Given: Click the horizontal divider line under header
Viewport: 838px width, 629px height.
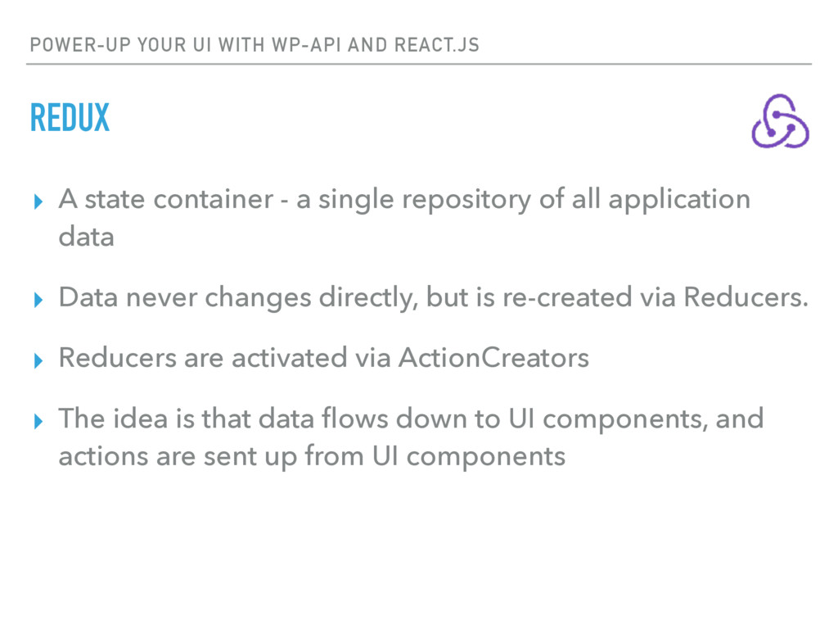Looking at the screenshot, I should click(x=419, y=64).
